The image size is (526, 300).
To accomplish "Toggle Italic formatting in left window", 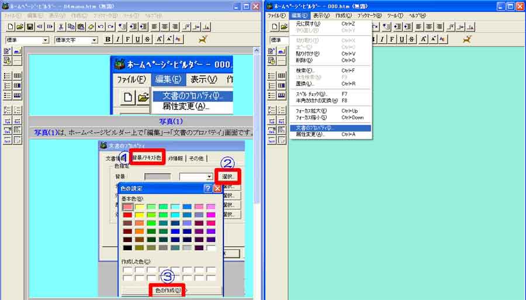I will tap(118, 40).
